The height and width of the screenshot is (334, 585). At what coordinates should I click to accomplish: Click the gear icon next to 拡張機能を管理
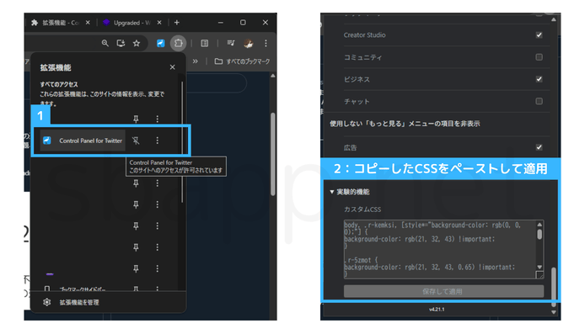46,302
